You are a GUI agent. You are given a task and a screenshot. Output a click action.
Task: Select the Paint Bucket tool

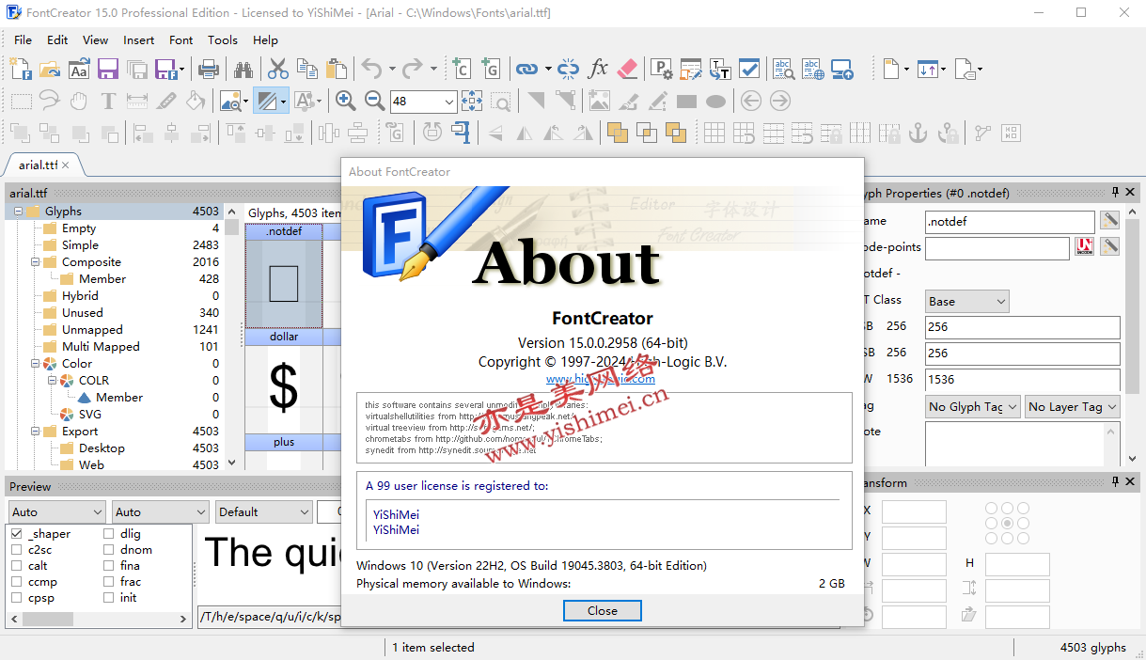pos(196,101)
